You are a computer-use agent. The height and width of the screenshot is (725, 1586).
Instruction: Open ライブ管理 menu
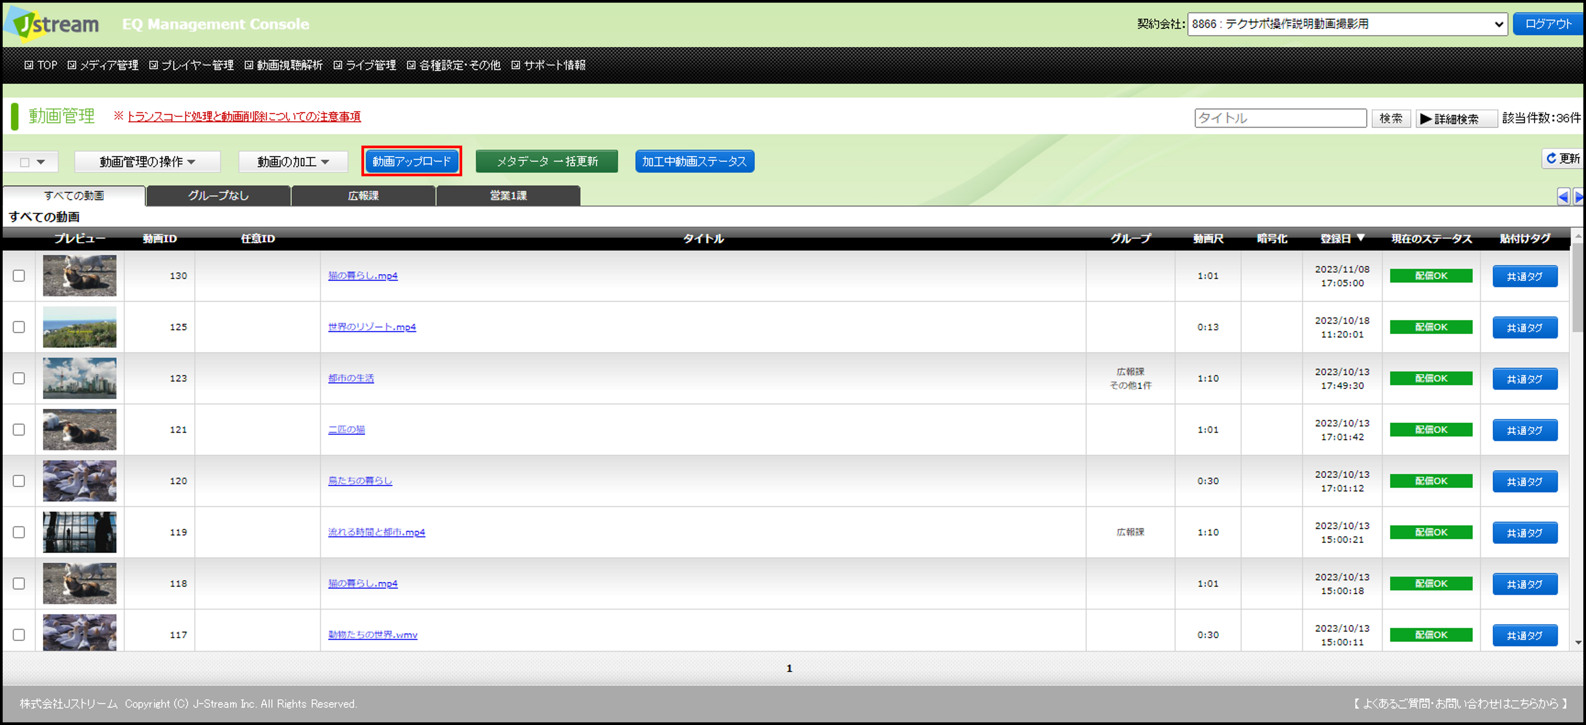point(365,65)
